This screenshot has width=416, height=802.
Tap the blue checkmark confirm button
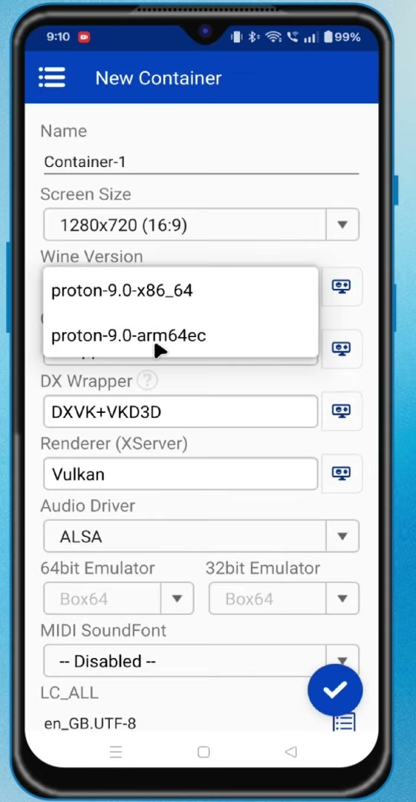[x=335, y=690]
